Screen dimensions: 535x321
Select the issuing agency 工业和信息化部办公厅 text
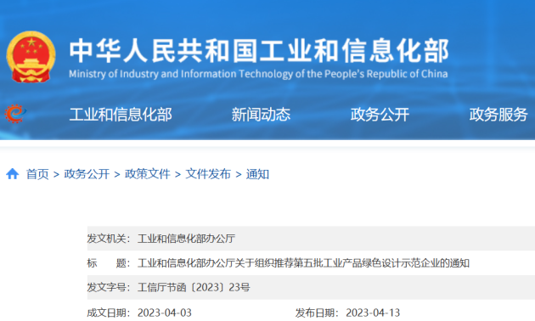(186, 239)
